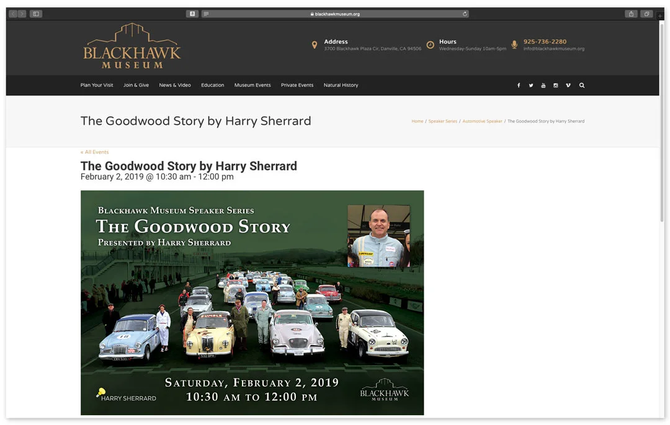Open the museum's YouTube icon
This screenshot has height=425, width=670.
[x=543, y=85]
